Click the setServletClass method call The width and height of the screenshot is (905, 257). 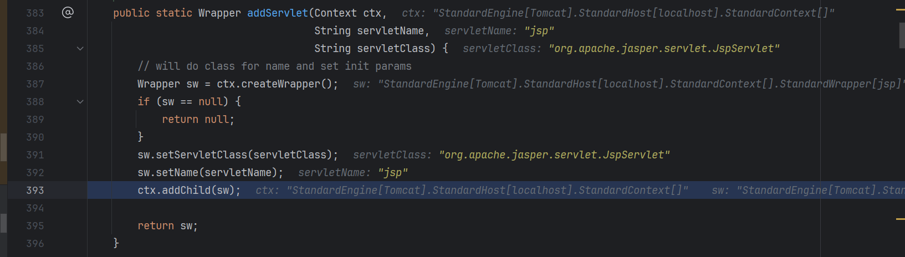[x=201, y=155]
